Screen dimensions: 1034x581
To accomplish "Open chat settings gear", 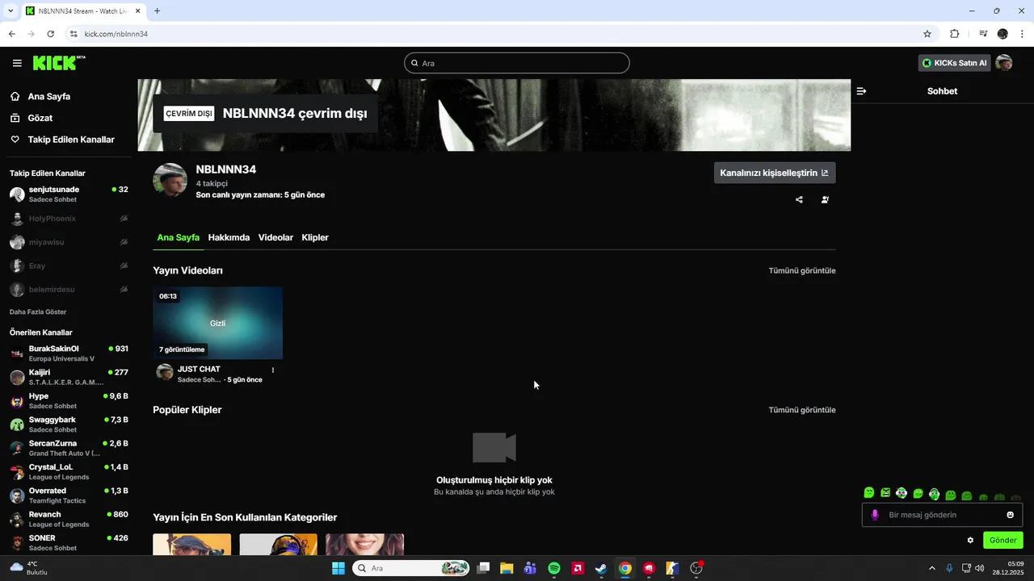I will tap(970, 541).
